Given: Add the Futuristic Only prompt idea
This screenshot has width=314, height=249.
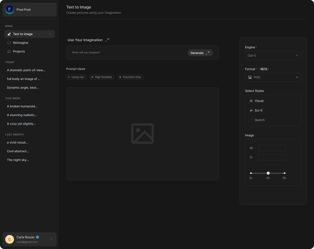Looking at the screenshot, I should pyautogui.click(x=130, y=77).
